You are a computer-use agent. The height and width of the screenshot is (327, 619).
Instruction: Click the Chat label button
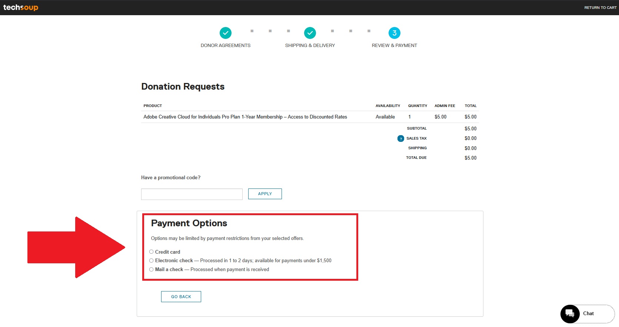point(588,313)
